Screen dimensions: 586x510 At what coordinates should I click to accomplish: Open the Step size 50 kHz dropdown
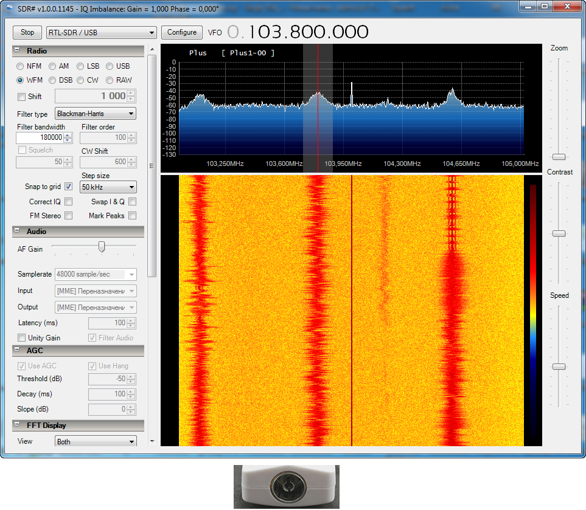[108, 187]
